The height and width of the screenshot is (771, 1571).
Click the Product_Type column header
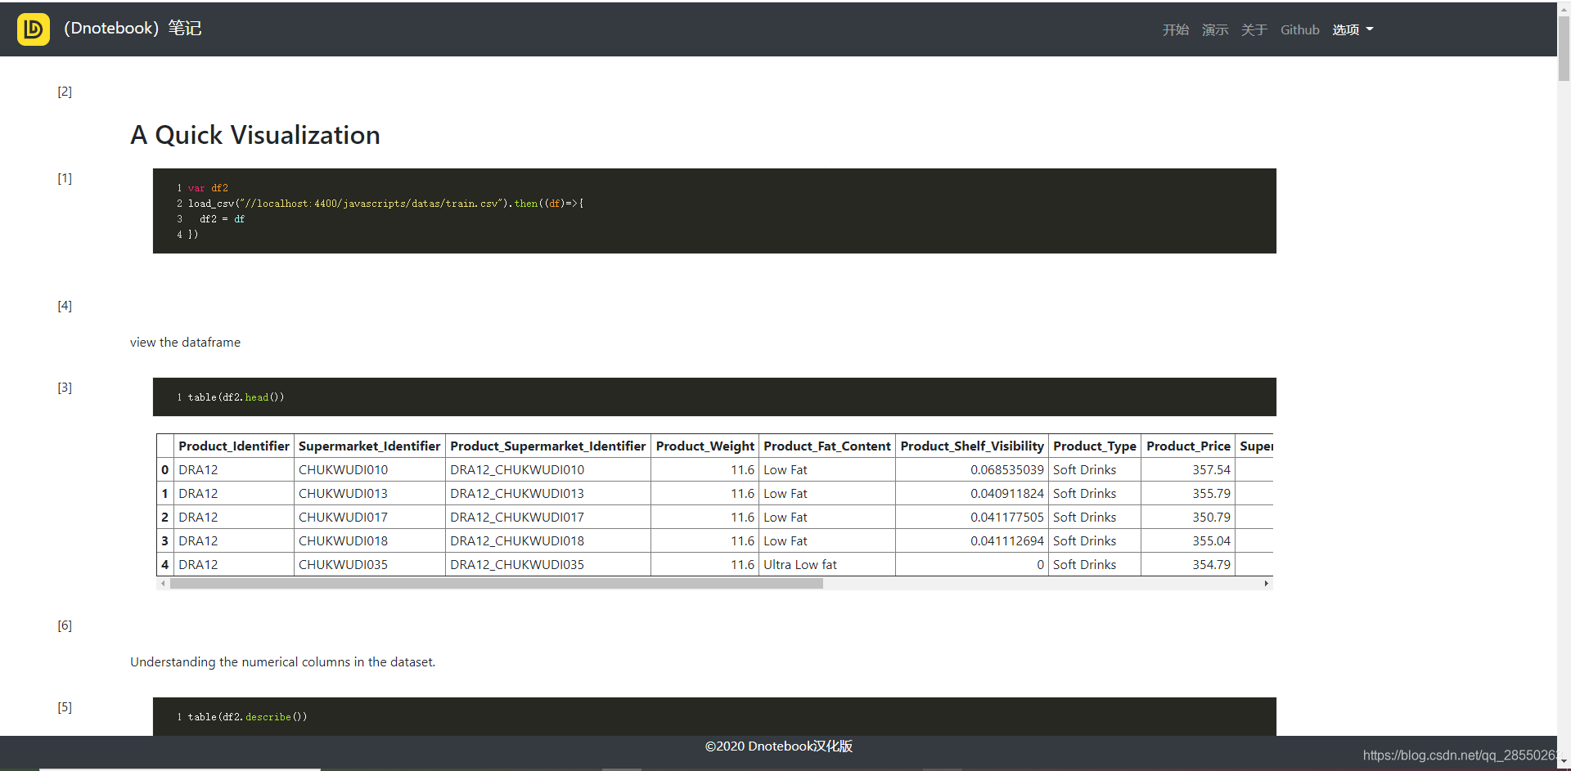coord(1095,446)
